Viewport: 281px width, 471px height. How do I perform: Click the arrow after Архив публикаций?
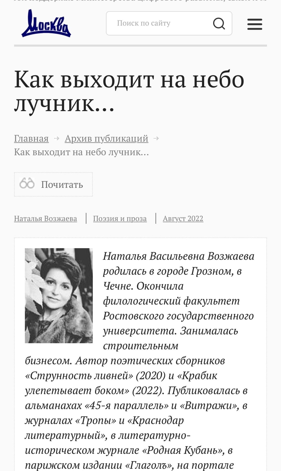tap(156, 139)
